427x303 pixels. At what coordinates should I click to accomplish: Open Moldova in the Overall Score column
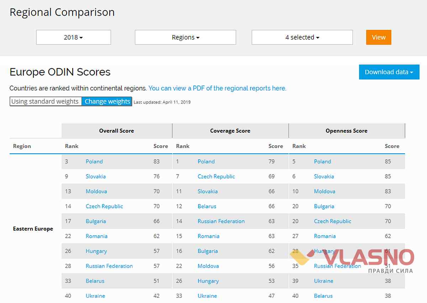click(96, 191)
